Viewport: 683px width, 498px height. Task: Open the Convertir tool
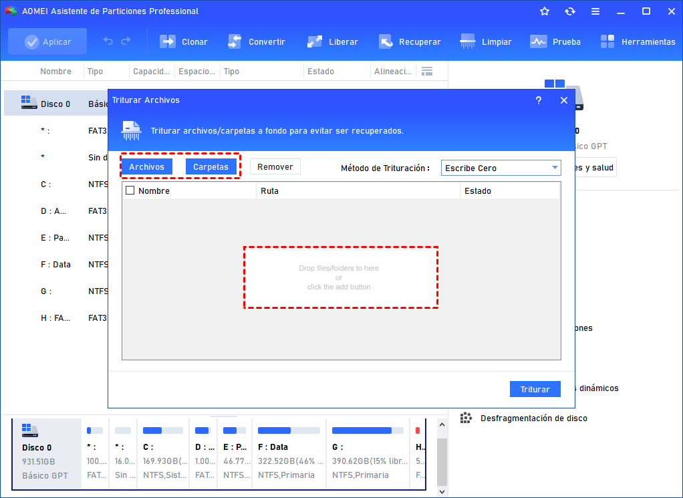(x=235, y=41)
